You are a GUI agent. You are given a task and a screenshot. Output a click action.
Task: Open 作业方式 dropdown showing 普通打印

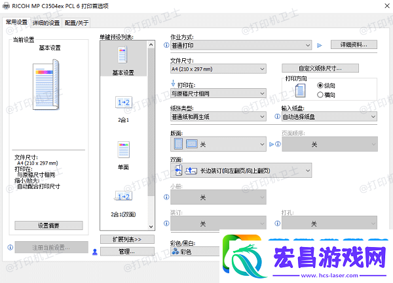tap(241, 45)
